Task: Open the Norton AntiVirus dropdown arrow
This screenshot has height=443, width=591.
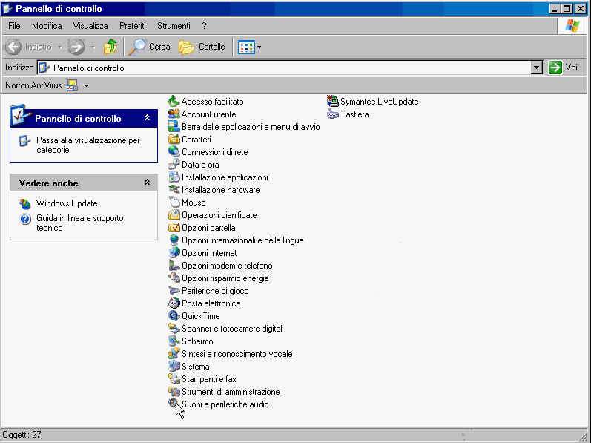Action: click(x=86, y=85)
